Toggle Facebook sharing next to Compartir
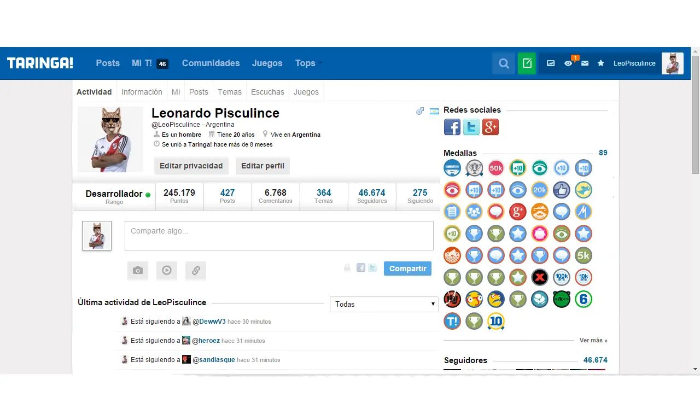The image size is (700, 420). pos(361,268)
